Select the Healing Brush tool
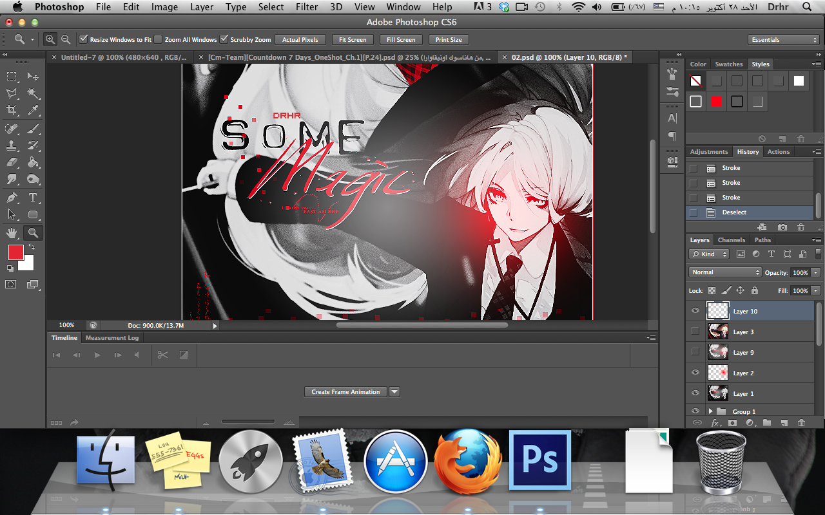Image resolution: width=825 pixels, height=515 pixels. tap(12, 129)
